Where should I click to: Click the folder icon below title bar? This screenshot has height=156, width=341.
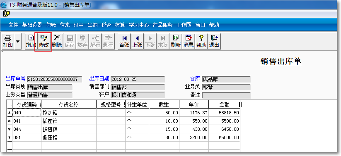7,14
